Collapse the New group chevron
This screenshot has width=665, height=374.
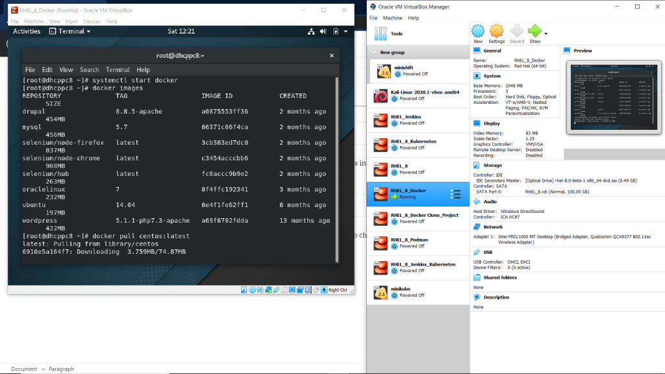374,53
